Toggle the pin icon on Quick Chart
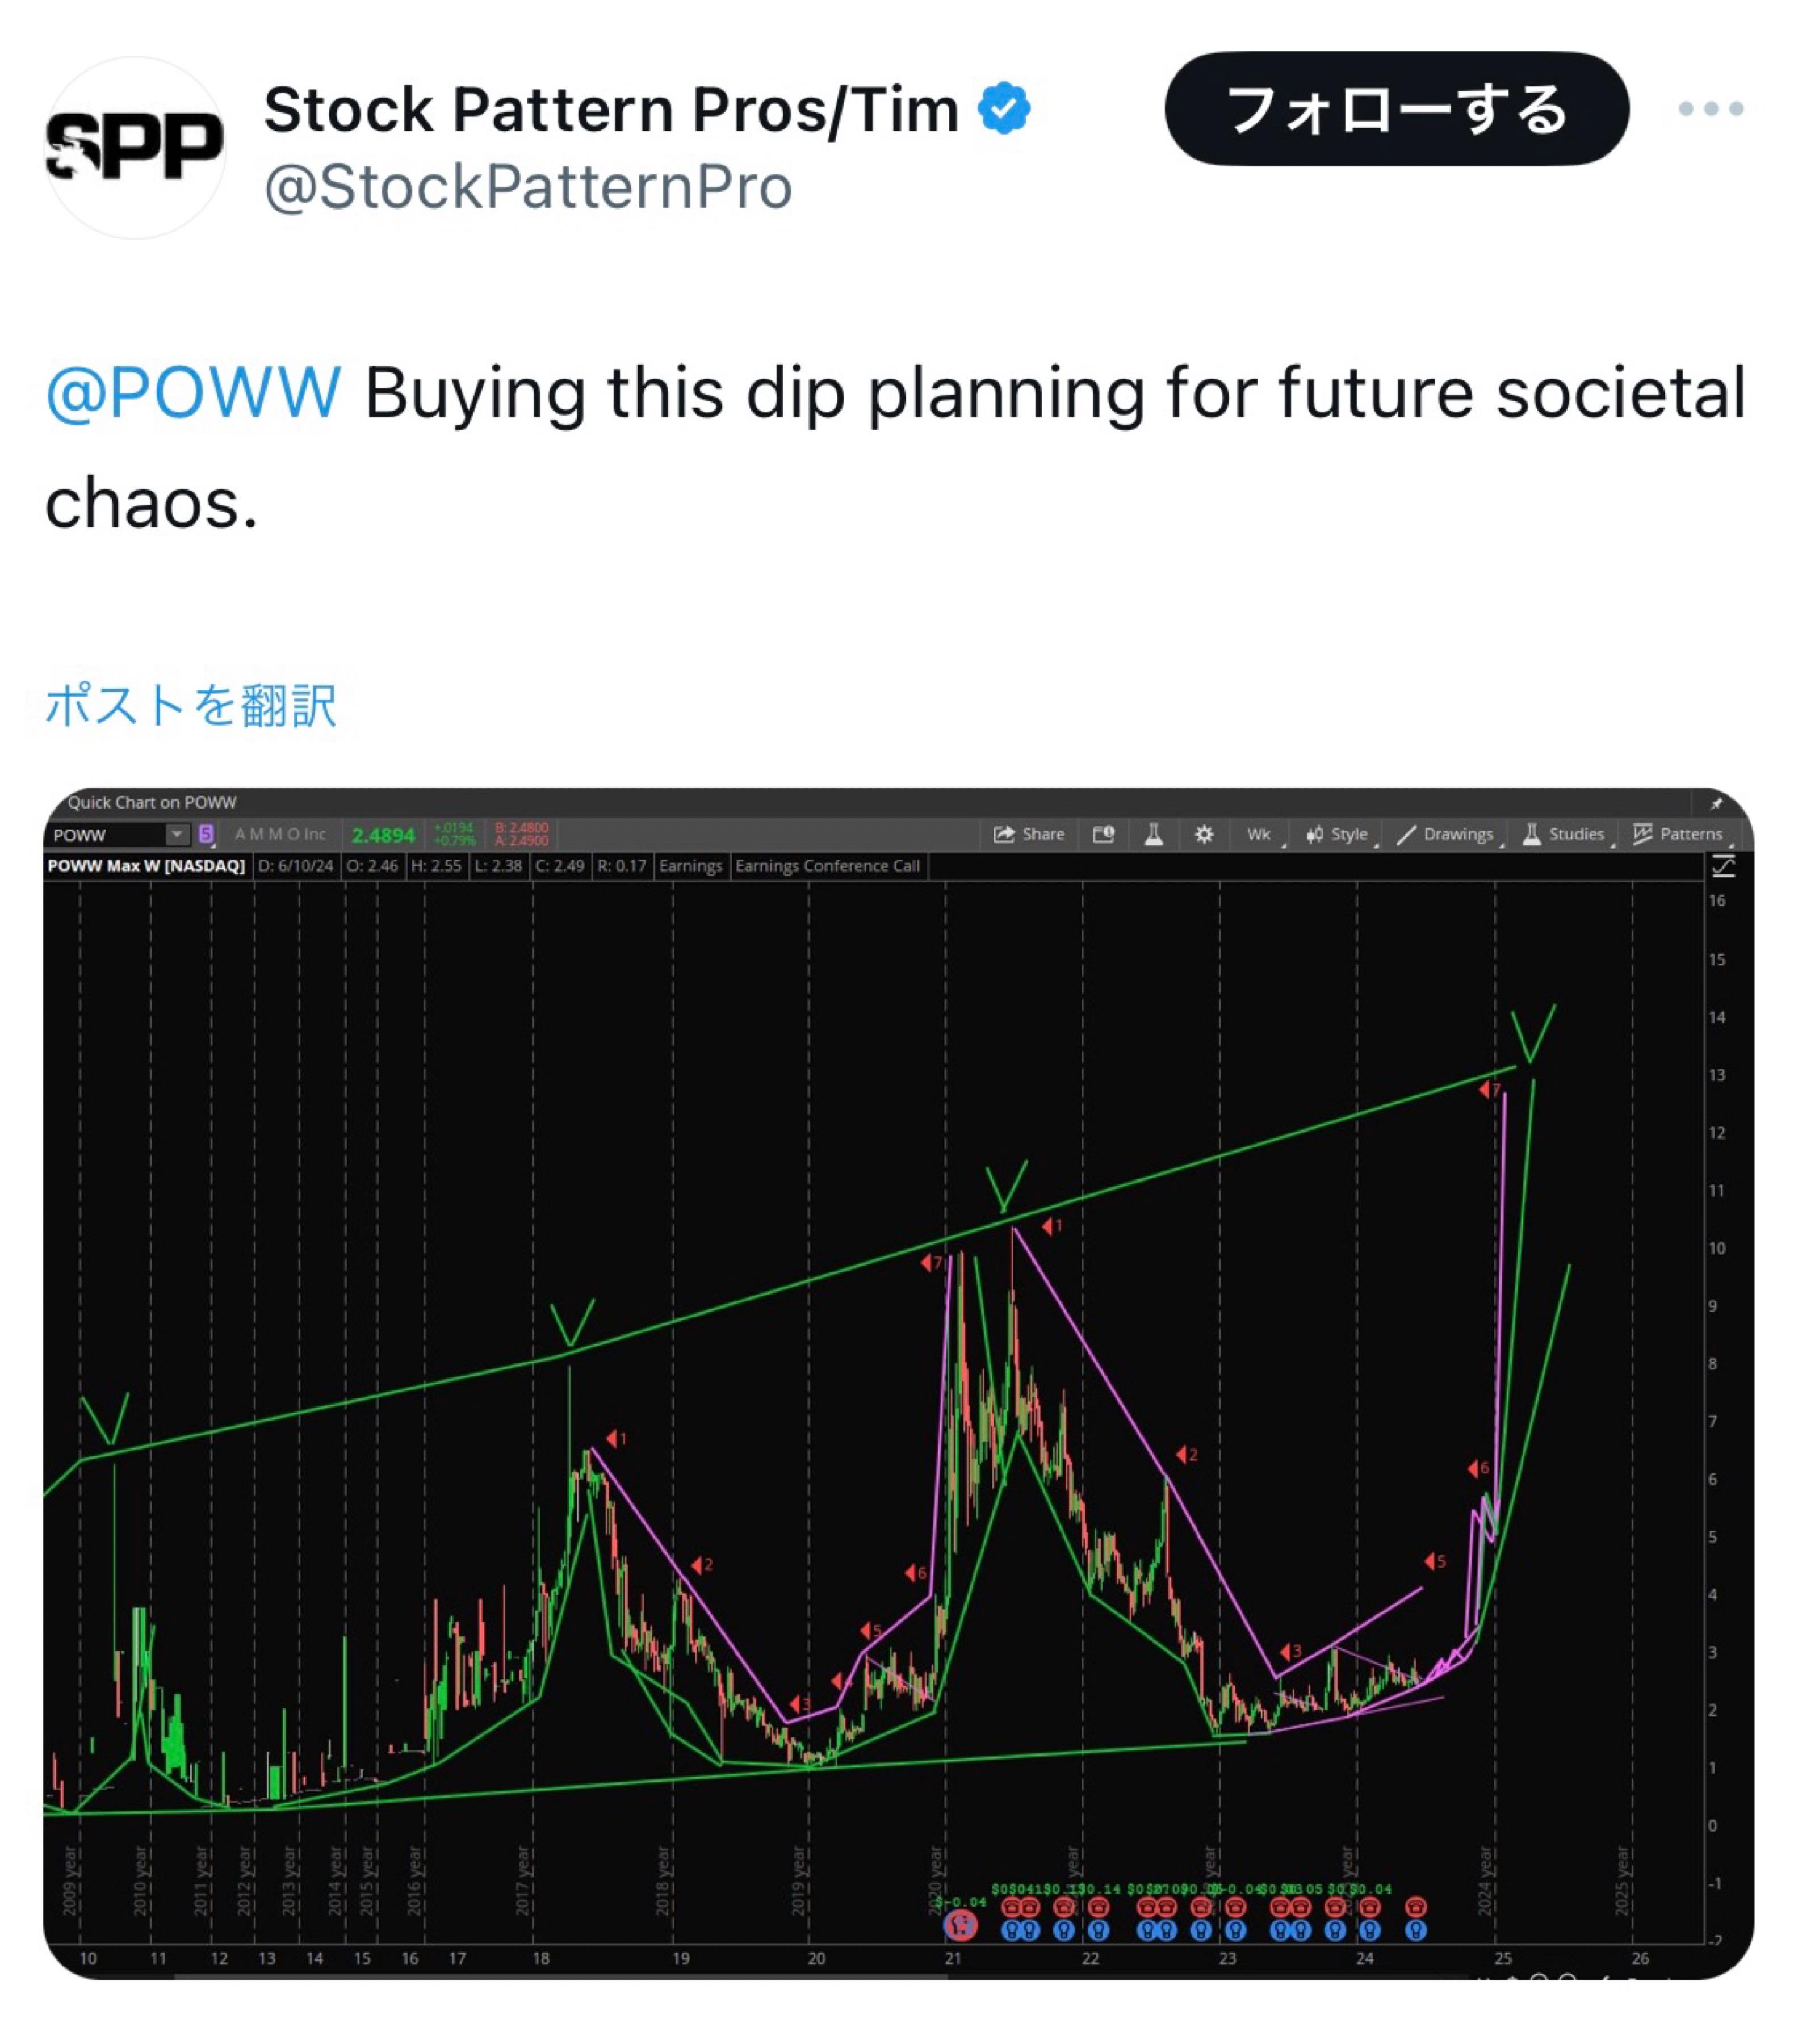 pyautogui.click(x=1716, y=803)
